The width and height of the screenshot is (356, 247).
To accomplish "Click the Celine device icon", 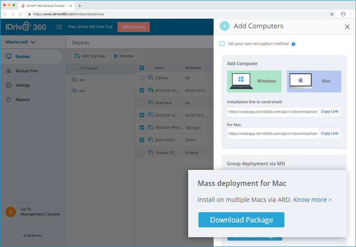I will (x=150, y=78).
